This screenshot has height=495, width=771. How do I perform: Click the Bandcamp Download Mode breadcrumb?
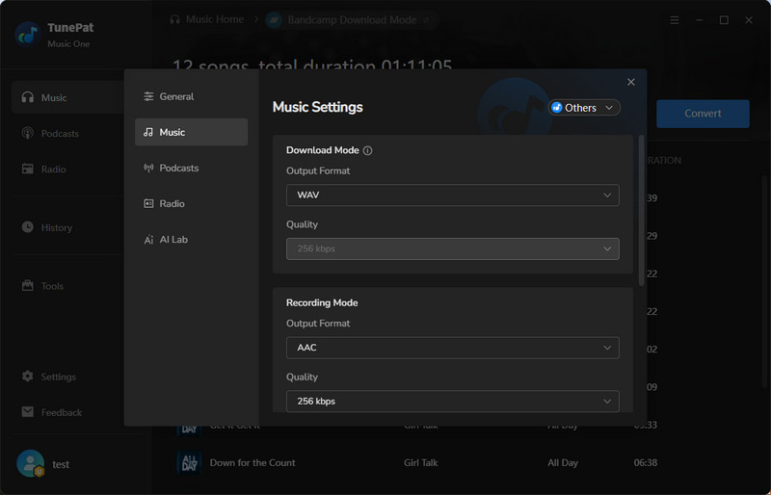coord(352,20)
